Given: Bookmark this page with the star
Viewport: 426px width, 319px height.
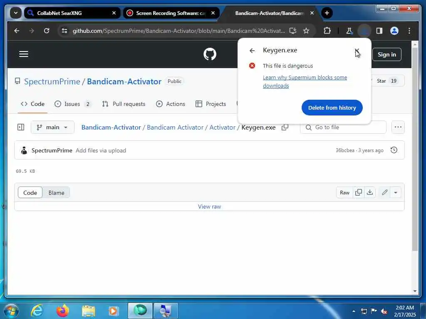Looking at the screenshot, I should [306, 31].
